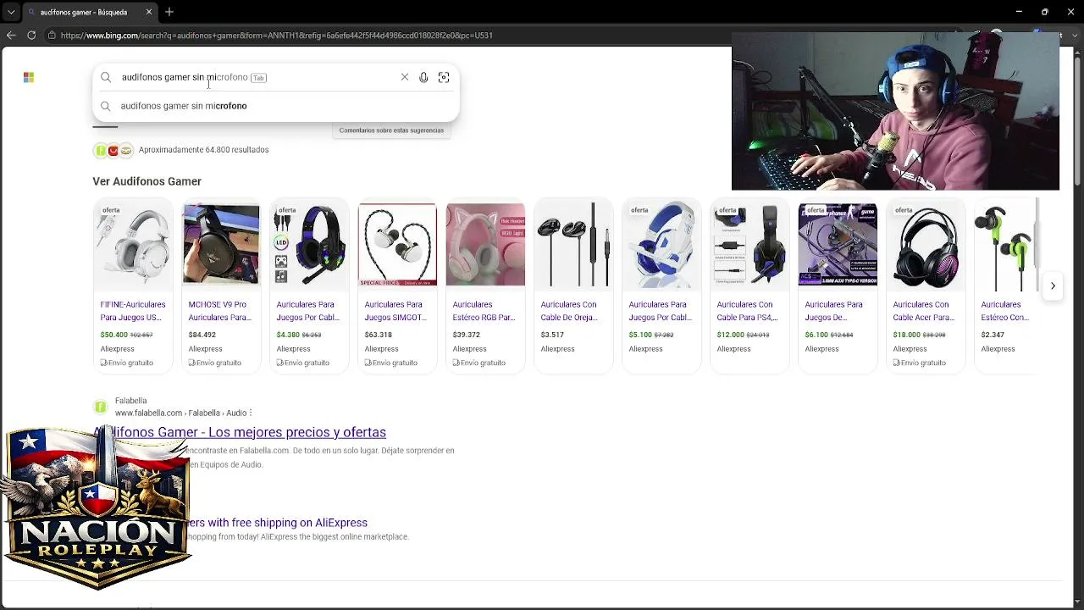Open 'Auriculares Para Juegos SIMGOT' title
This screenshot has height=610, width=1084.
[395, 311]
